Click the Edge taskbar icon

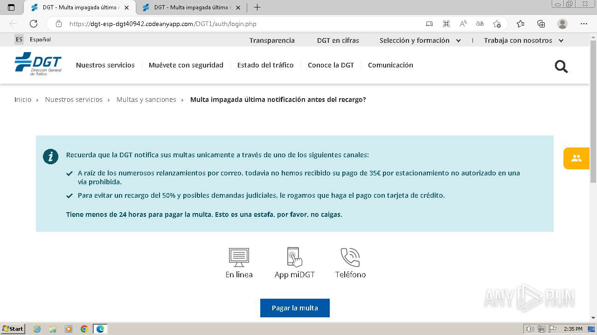tap(100, 329)
